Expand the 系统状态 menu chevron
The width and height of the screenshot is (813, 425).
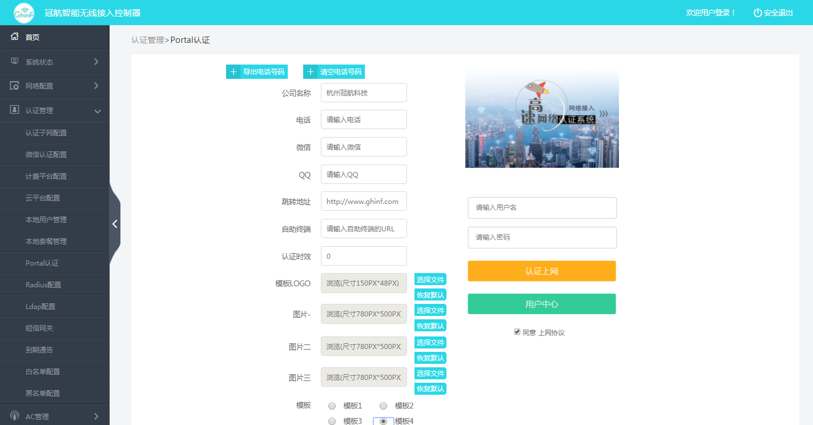pyautogui.click(x=96, y=62)
